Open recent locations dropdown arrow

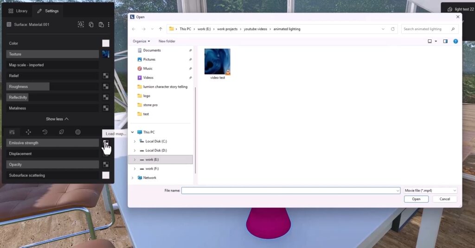click(x=152, y=29)
